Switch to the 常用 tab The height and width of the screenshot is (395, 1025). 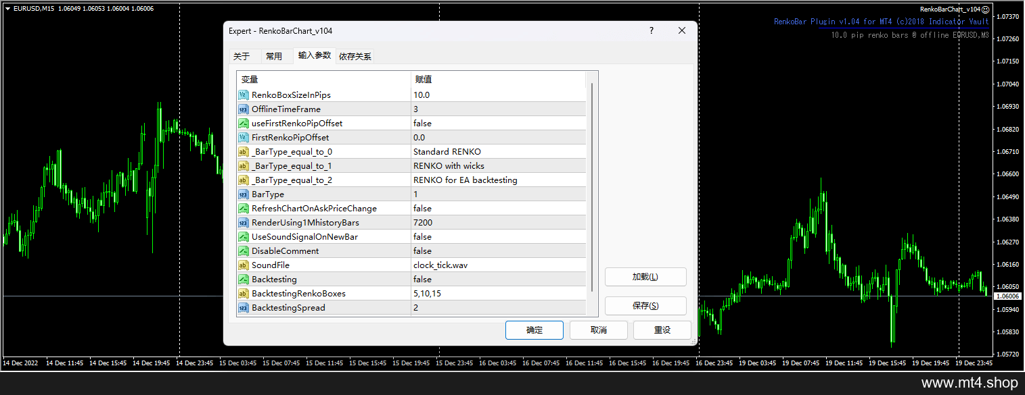274,57
